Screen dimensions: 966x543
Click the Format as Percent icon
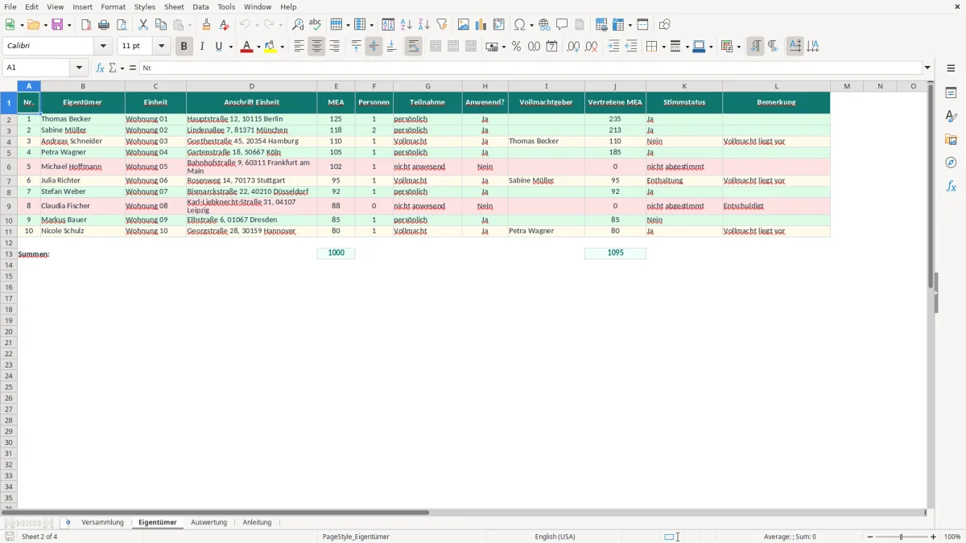516,47
